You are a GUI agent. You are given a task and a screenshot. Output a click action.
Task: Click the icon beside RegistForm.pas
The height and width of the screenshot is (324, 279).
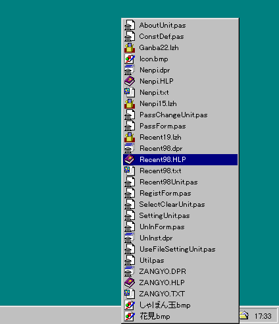pyautogui.click(x=130, y=193)
